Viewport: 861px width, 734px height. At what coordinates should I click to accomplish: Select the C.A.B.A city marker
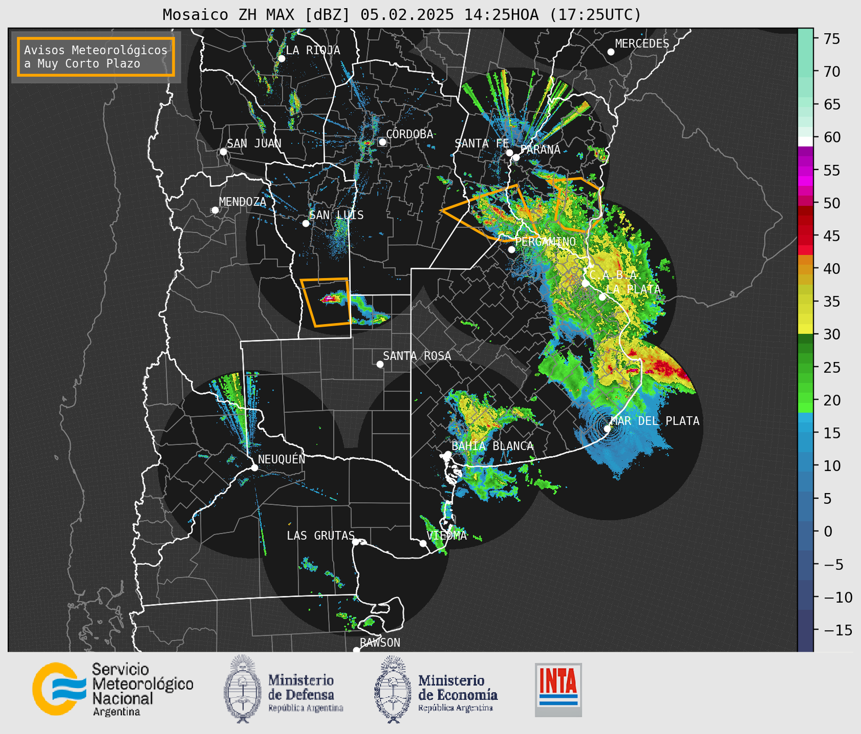tap(585, 283)
